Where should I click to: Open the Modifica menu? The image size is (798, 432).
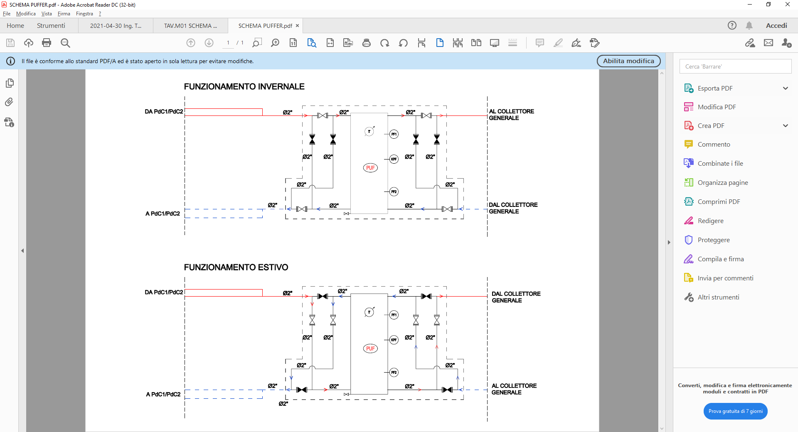(x=26, y=14)
